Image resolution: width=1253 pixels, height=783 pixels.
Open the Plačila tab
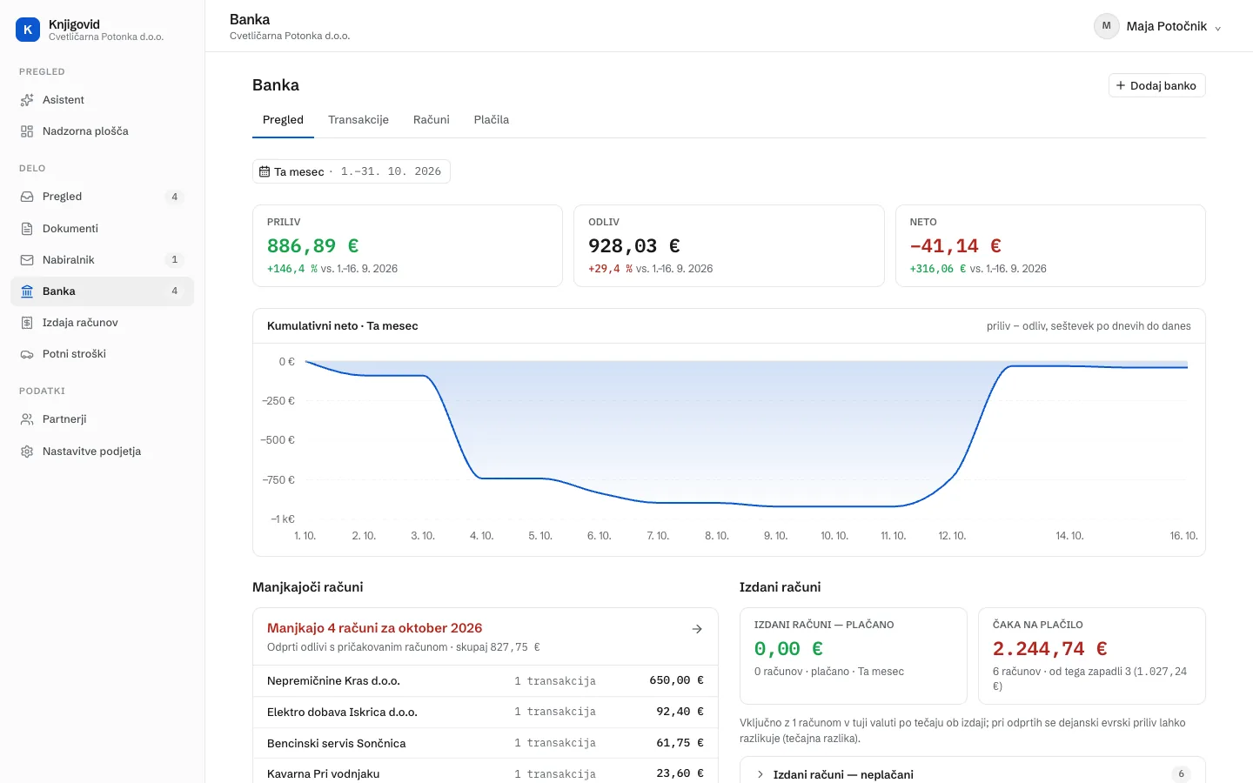[492, 120]
